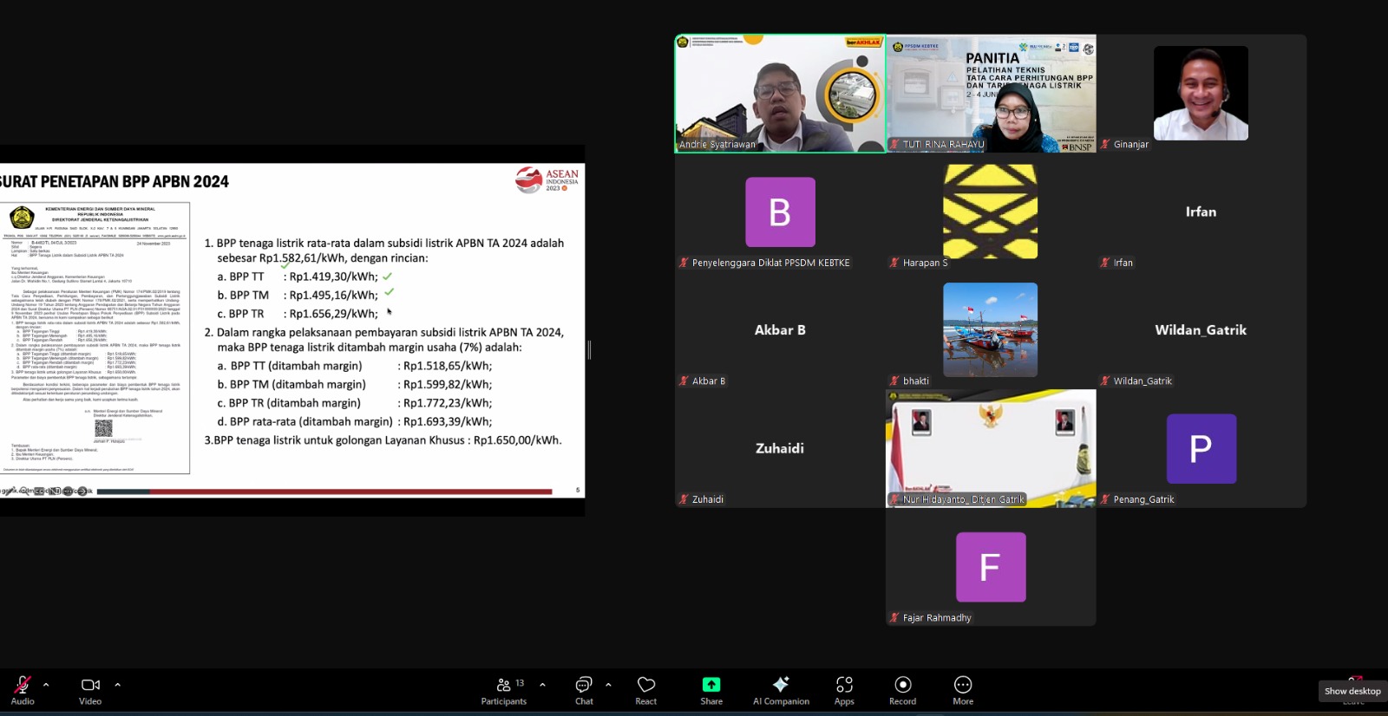
Task: Open audio settings chevron next to Audio
Action: pos(46,685)
